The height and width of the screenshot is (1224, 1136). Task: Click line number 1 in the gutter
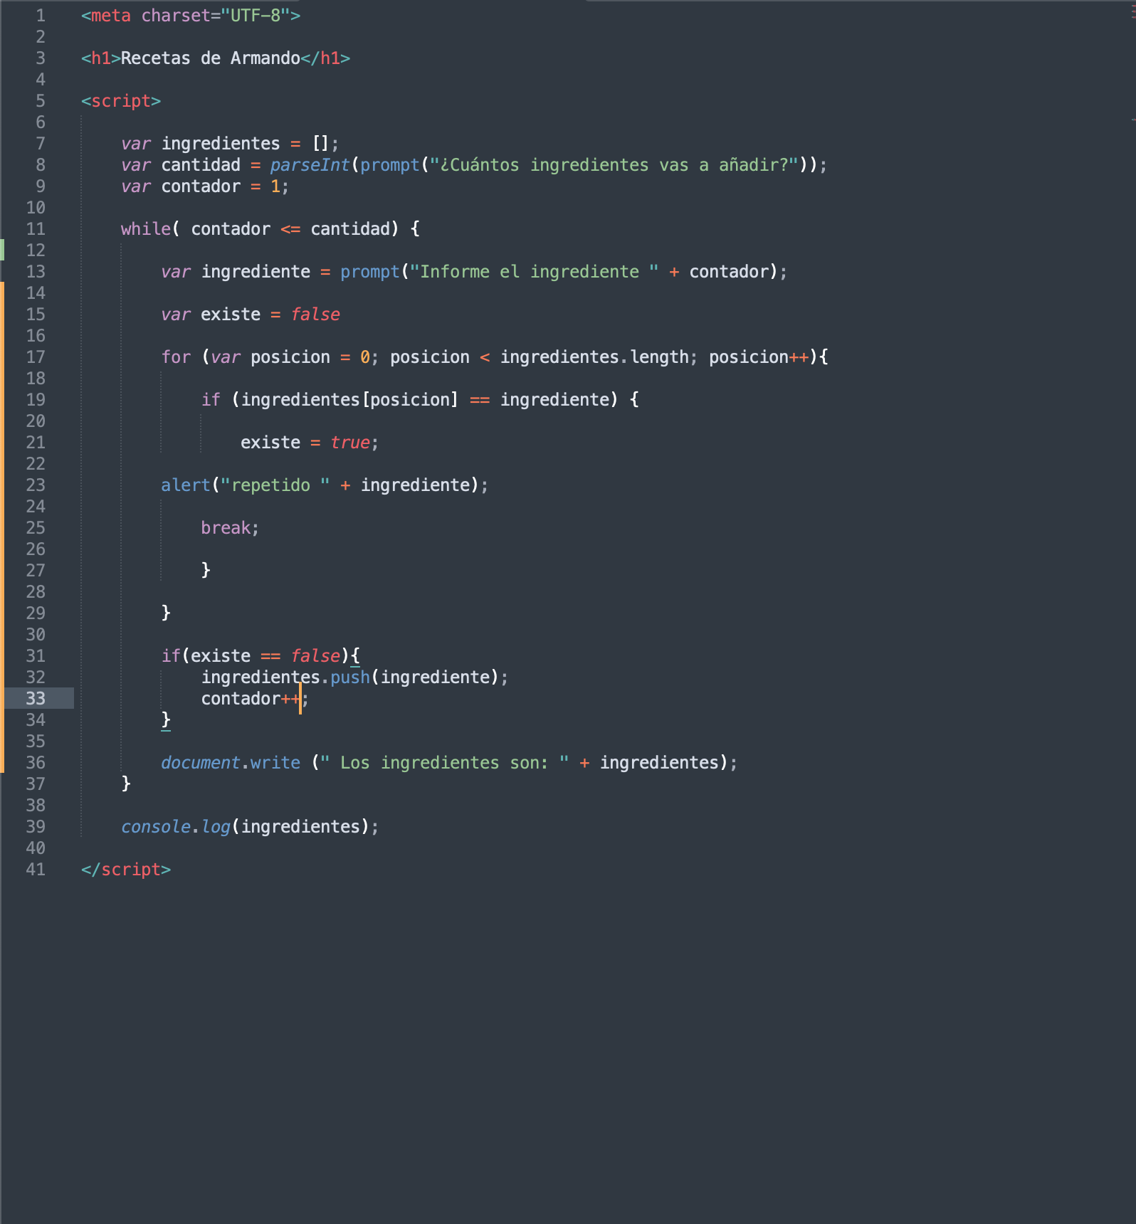(x=41, y=16)
